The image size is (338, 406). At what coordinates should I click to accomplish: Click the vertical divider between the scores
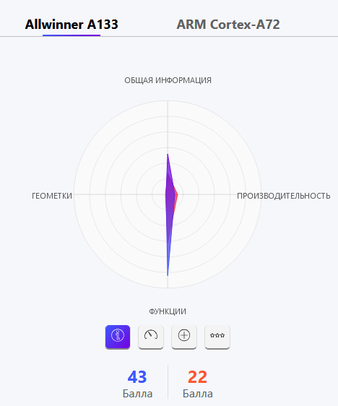tap(168, 382)
